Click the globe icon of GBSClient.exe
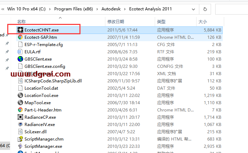The image size is (248, 153). tap(20, 59)
